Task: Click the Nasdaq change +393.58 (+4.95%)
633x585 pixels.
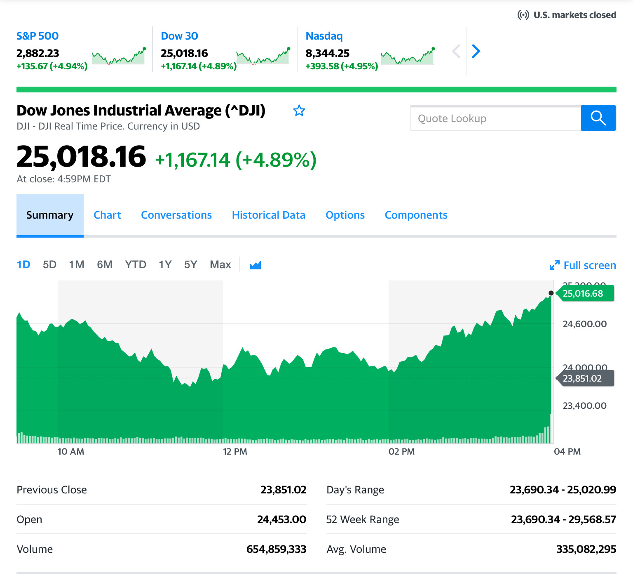Action: (x=342, y=66)
